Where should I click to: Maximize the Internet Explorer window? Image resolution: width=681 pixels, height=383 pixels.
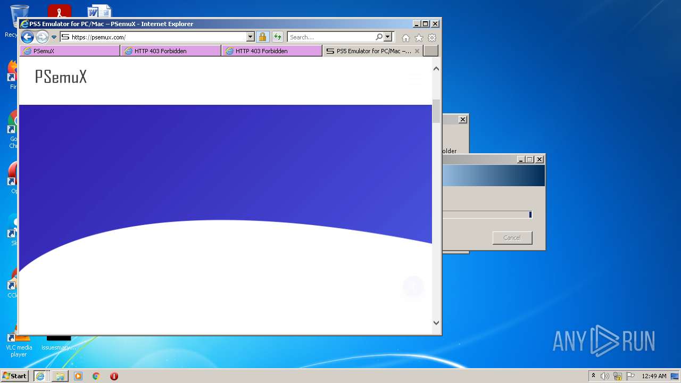[425, 24]
